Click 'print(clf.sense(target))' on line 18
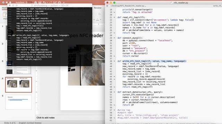The height and width of the screenshot is (124, 222). [137, 10]
